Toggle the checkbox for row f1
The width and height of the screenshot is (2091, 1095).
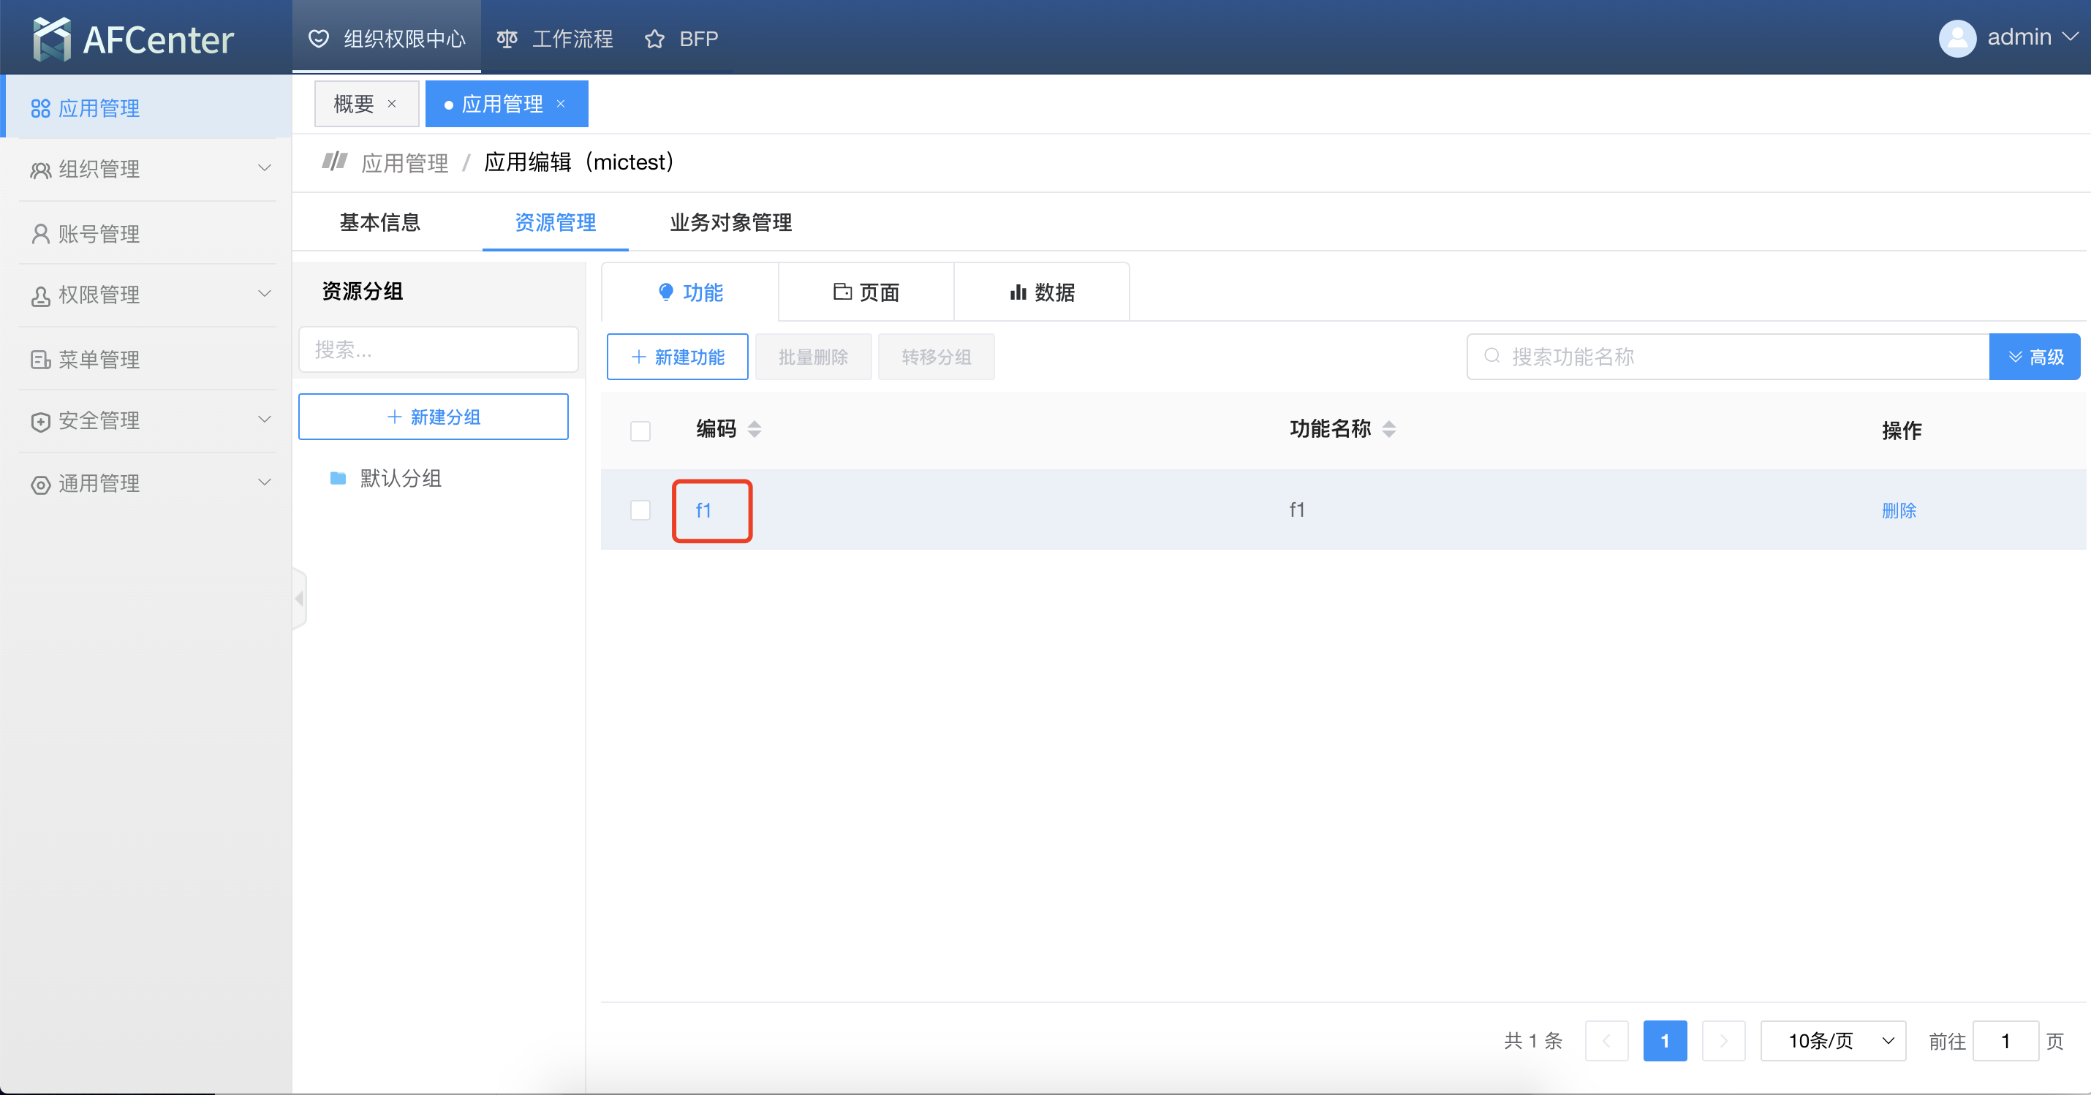pyautogui.click(x=640, y=509)
